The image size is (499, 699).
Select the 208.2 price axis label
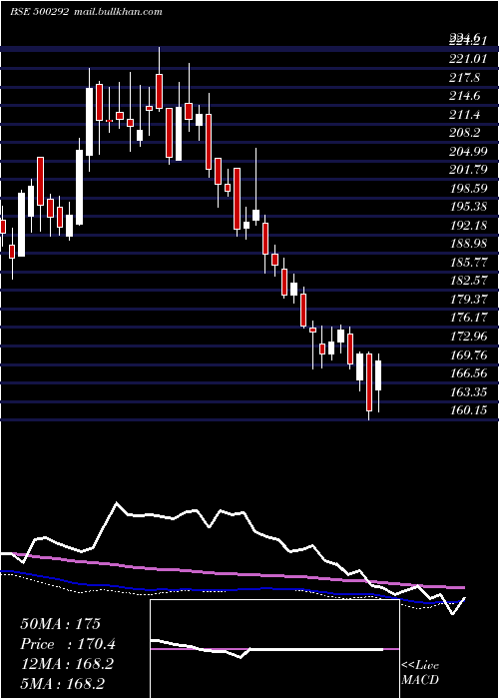click(465, 133)
